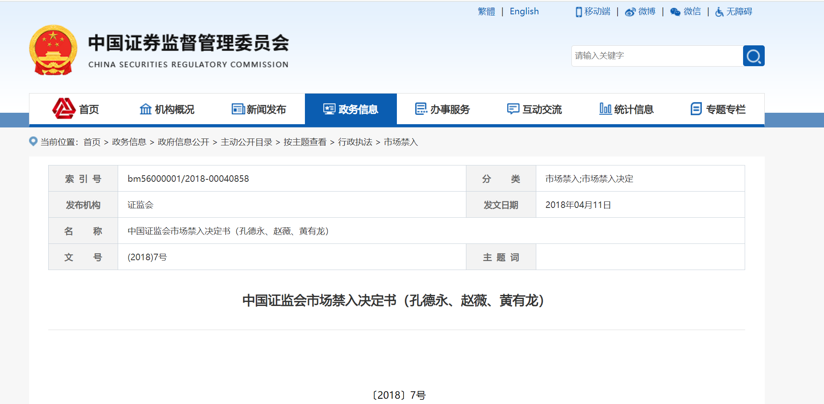Switch site language to English
The width and height of the screenshot is (824, 404).
(524, 11)
